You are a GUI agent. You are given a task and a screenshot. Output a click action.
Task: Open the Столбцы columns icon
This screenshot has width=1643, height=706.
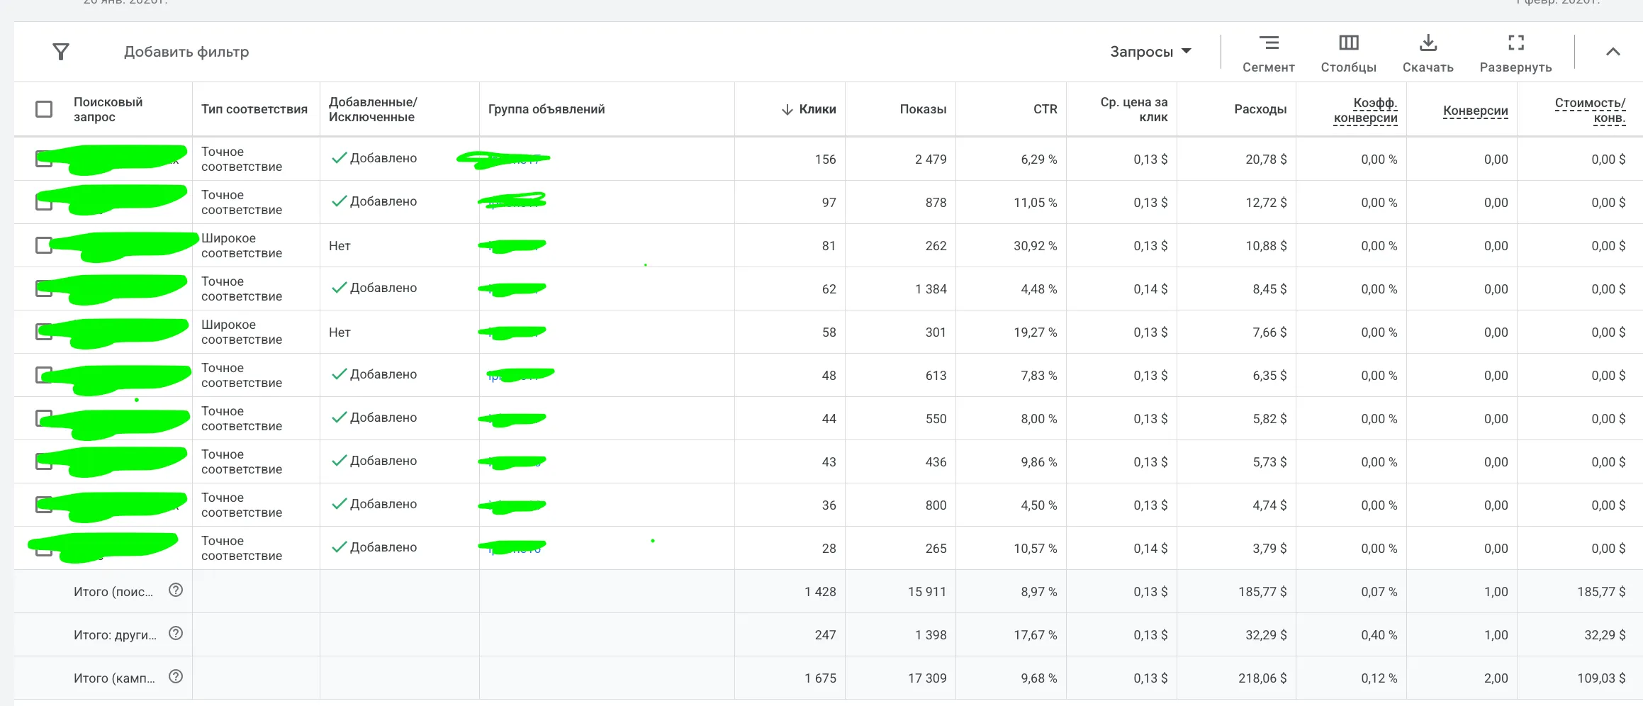pyautogui.click(x=1348, y=43)
